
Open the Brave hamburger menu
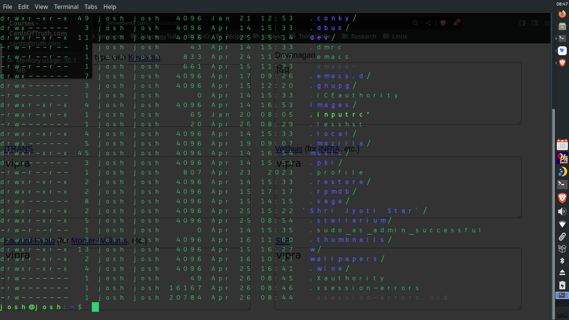coord(546,23)
